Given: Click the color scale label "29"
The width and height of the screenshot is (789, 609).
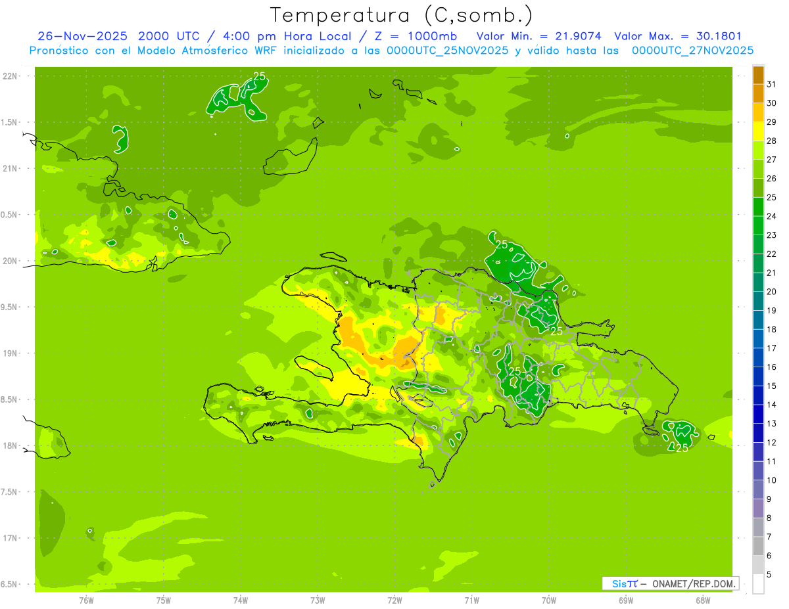Looking at the screenshot, I should [x=772, y=122].
